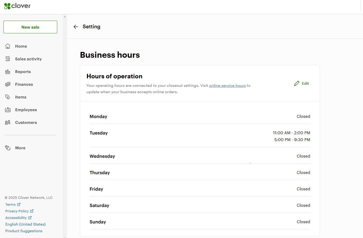The width and height of the screenshot is (363, 238).
Task: Open the Privacy Policy link
Action: pos(17,211)
